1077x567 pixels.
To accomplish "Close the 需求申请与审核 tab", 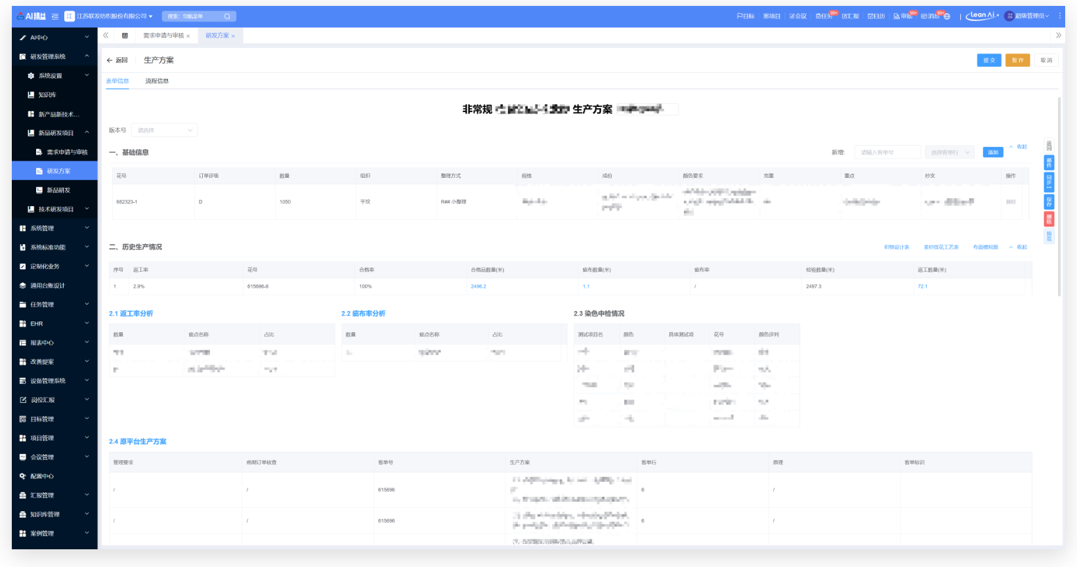I will pos(188,36).
